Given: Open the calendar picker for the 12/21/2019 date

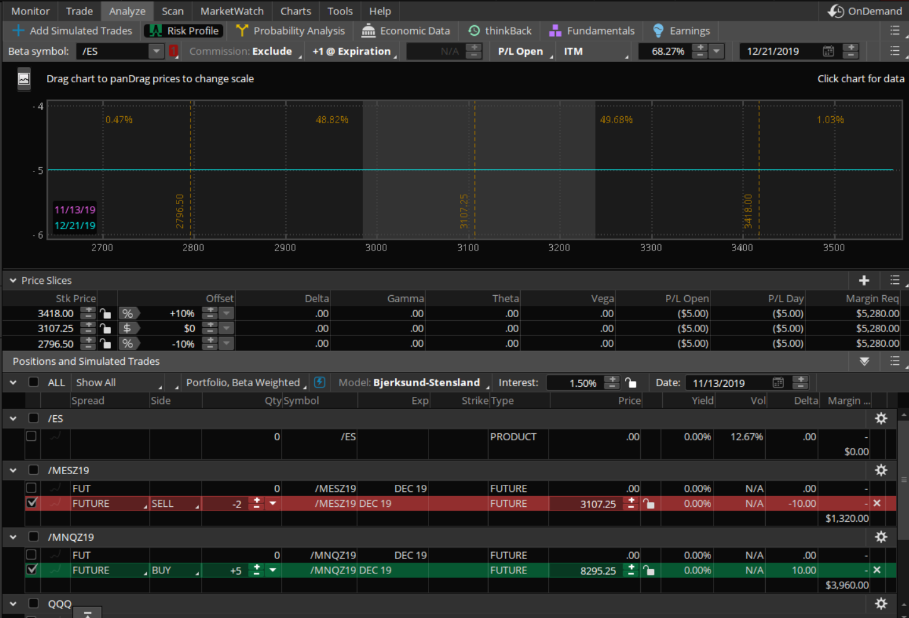Looking at the screenshot, I should [x=829, y=51].
